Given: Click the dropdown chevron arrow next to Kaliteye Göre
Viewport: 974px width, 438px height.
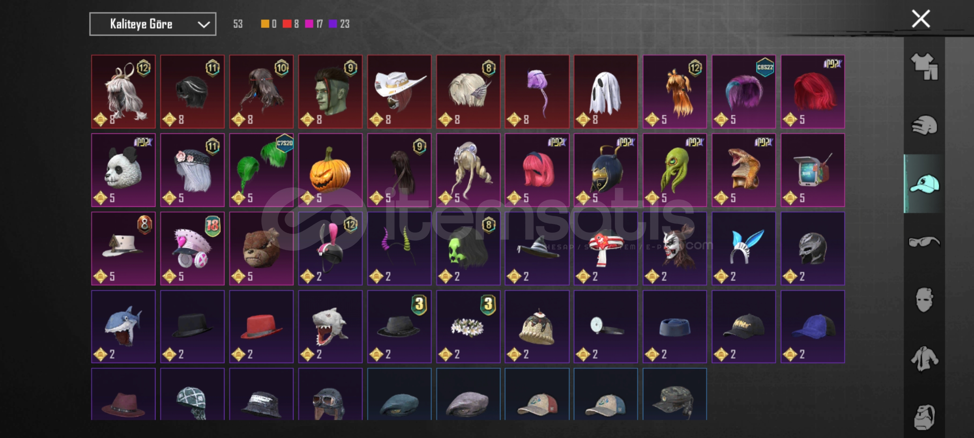Looking at the screenshot, I should [203, 24].
